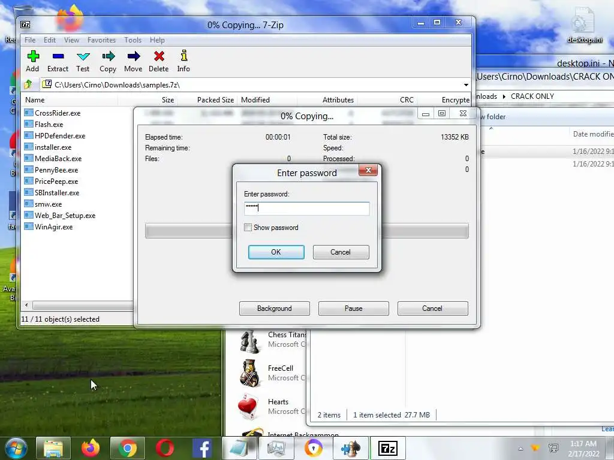Click the Background button in copying window
The height and width of the screenshot is (460, 614).
point(274,308)
